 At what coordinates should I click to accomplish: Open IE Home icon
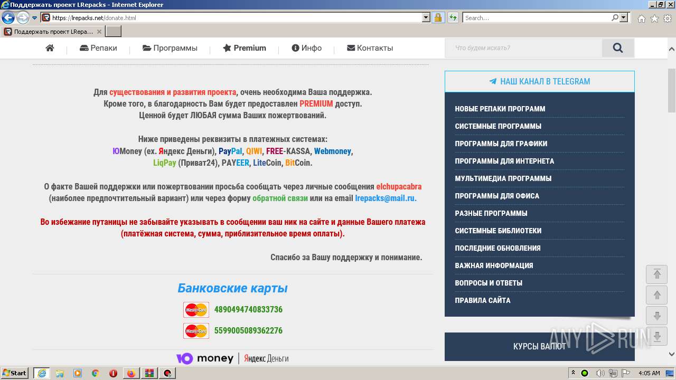click(641, 18)
